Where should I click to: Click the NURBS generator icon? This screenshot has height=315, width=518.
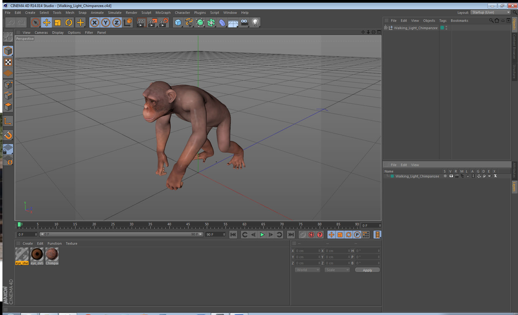(200, 22)
